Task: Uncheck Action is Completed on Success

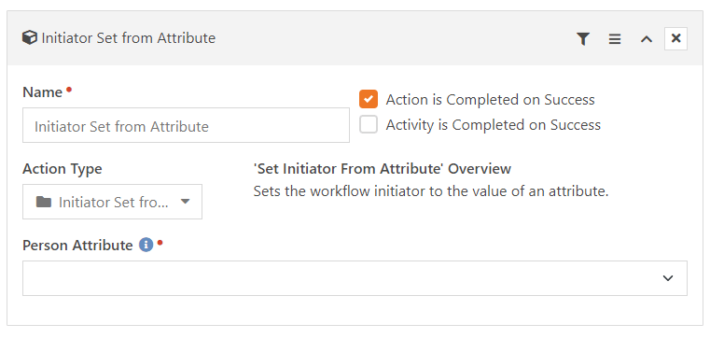Action: pyautogui.click(x=369, y=99)
